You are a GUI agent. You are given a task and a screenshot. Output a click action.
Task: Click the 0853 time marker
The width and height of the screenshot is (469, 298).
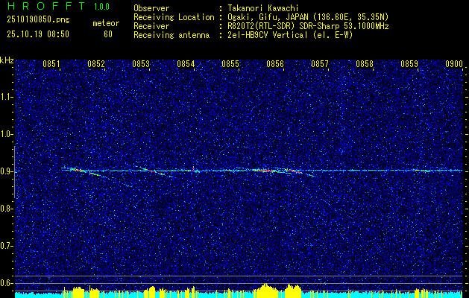[141, 64]
